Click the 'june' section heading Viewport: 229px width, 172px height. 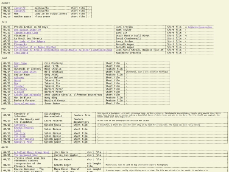tap(4, 58)
